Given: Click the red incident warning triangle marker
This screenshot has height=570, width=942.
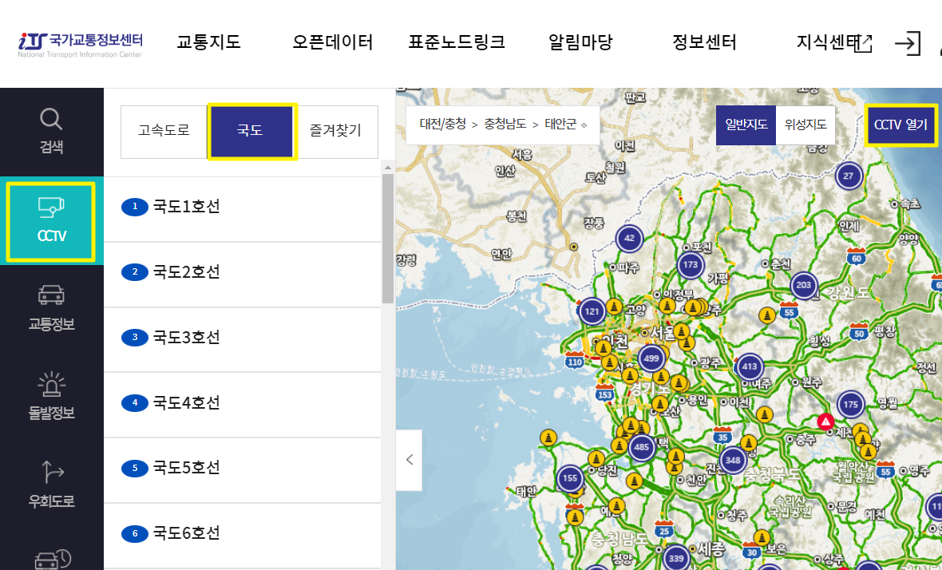Looking at the screenshot, I should click(826, 421).
